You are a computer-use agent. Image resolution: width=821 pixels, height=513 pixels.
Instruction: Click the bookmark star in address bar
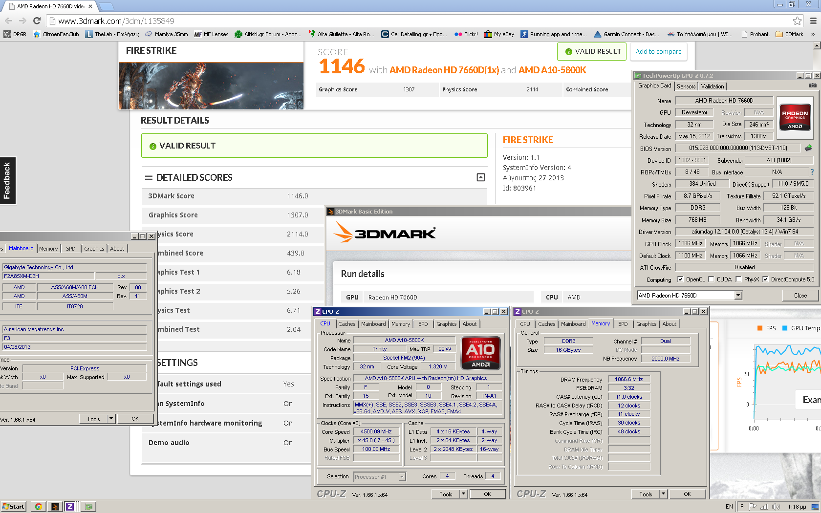tap(797, 21)
